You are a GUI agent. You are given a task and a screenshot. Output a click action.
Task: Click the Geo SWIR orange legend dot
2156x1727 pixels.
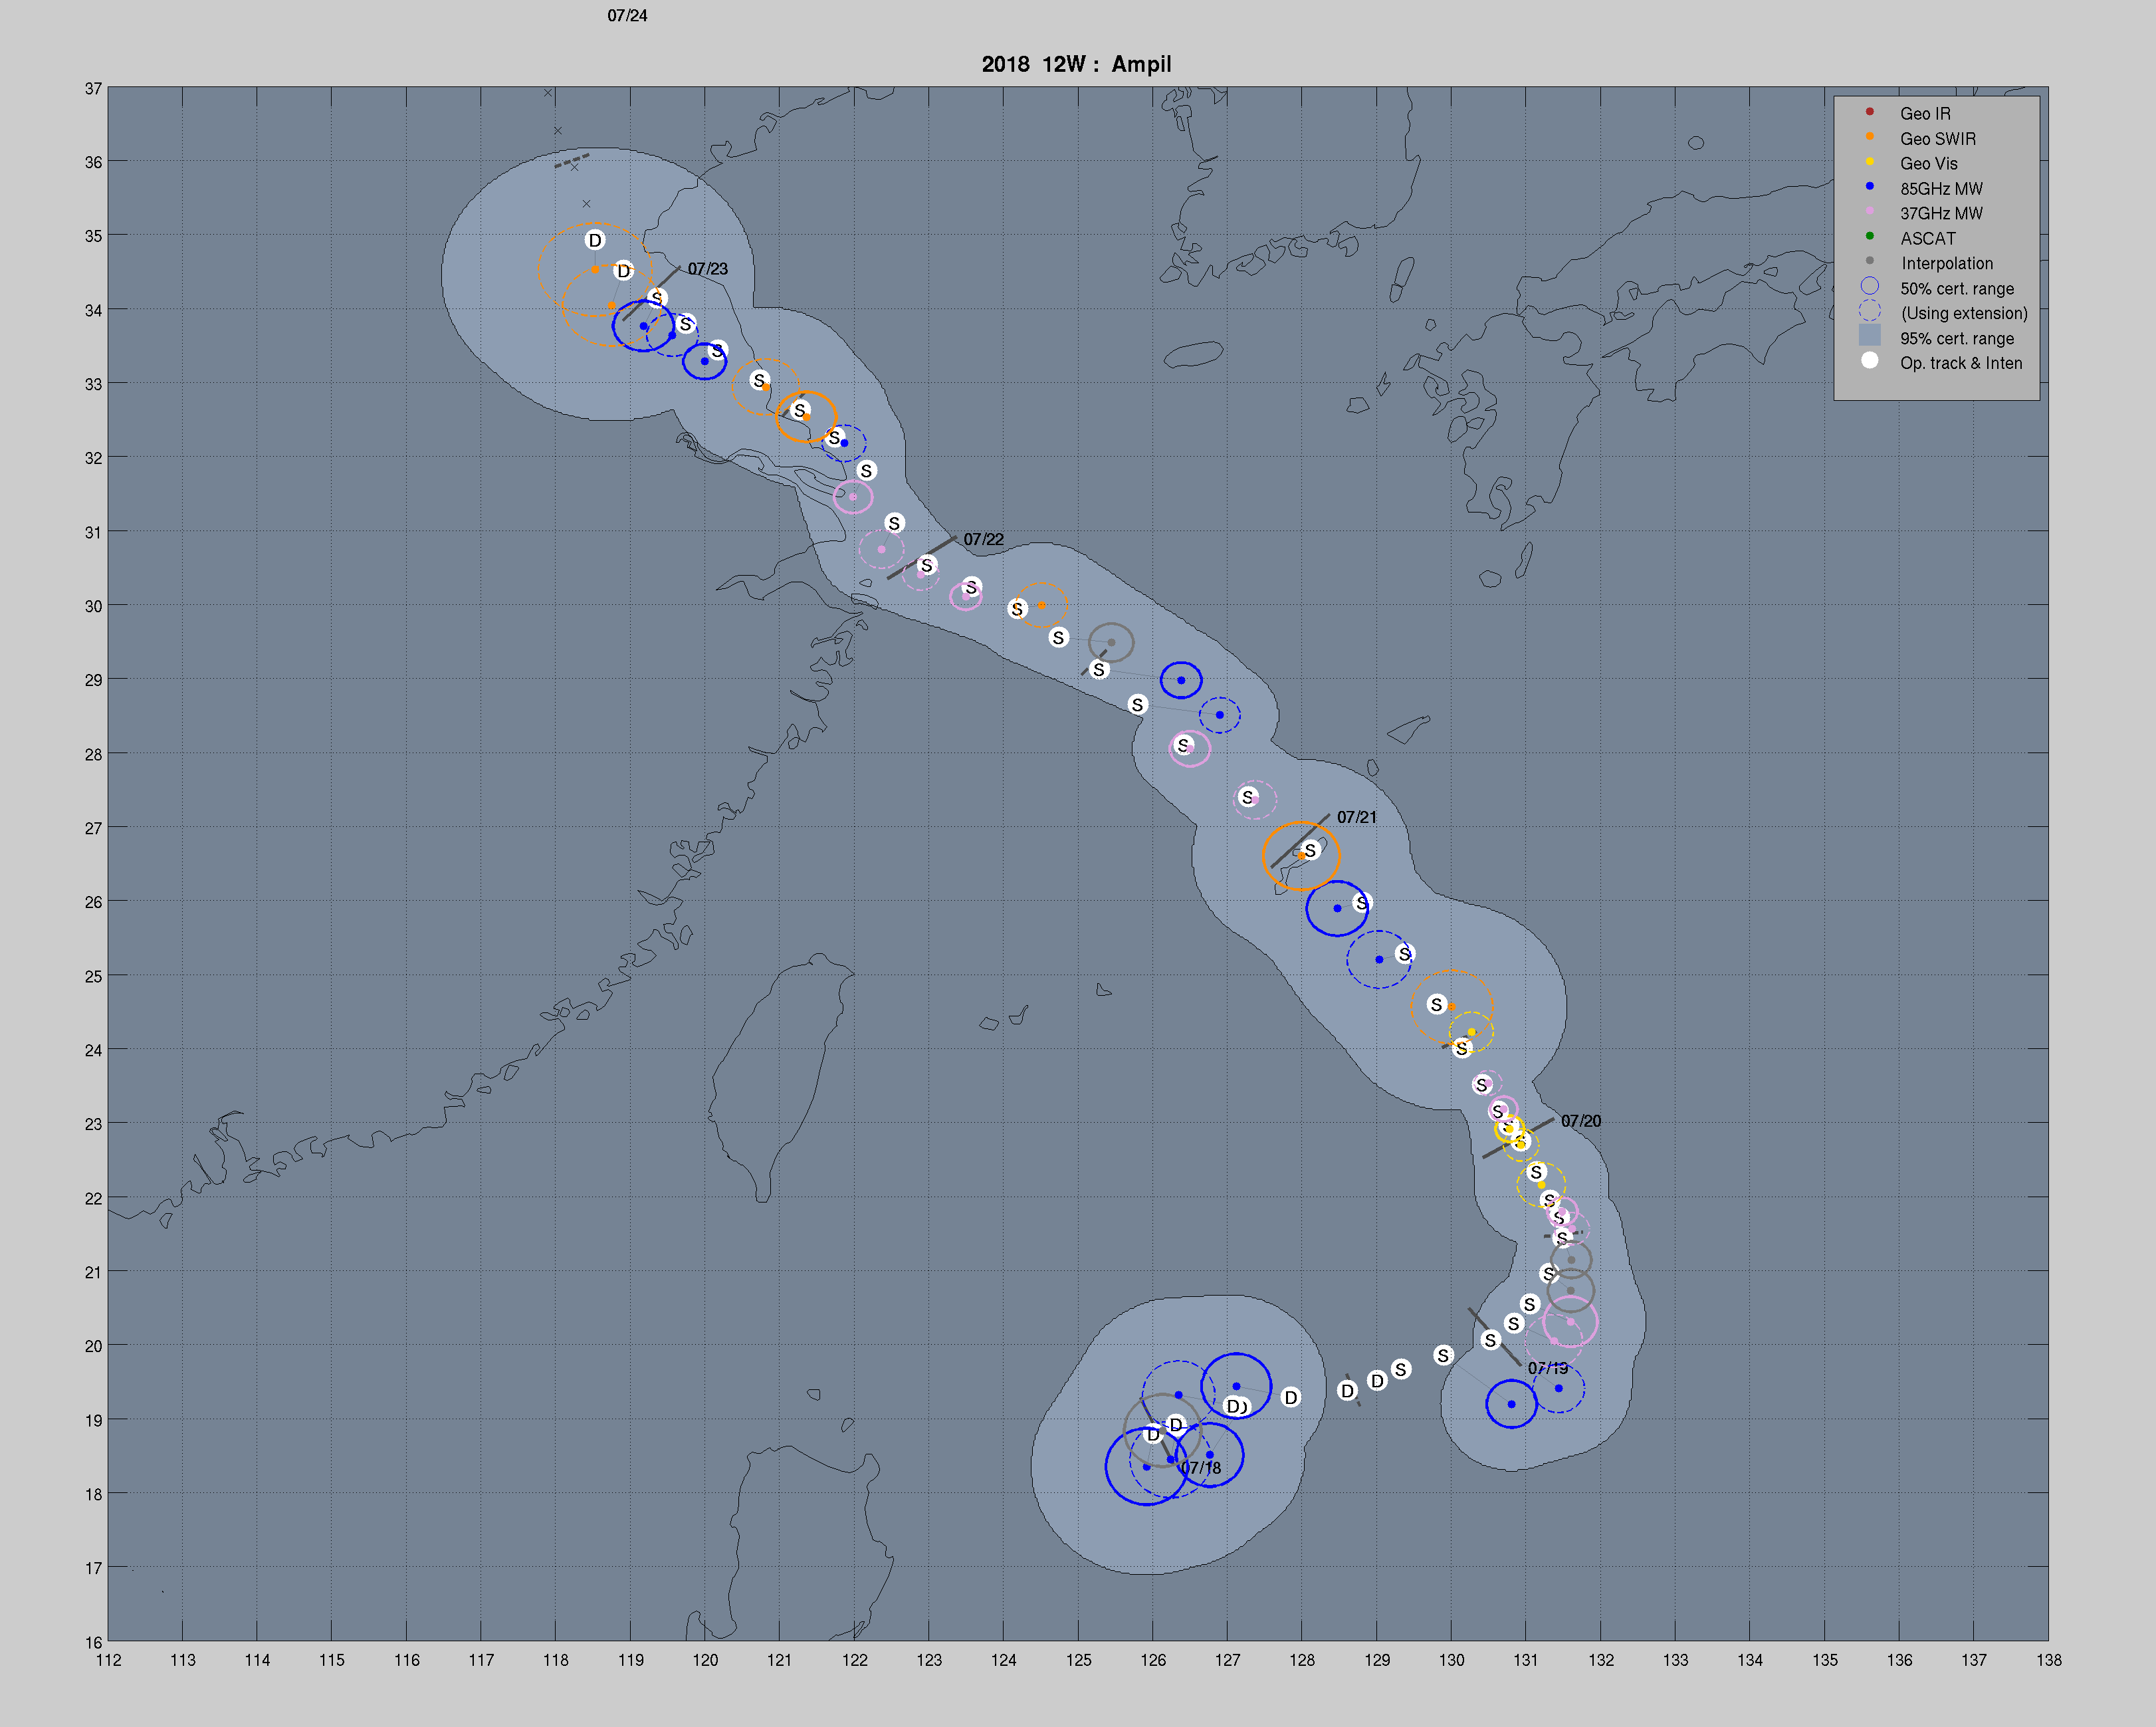[1869, 136]
